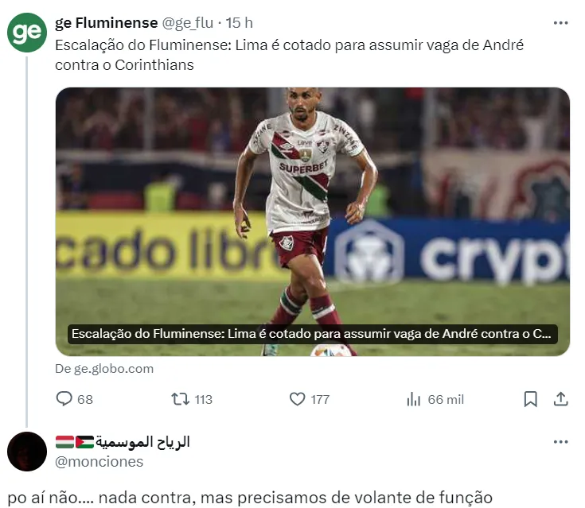The image size is (585, 508).
Task: Open the dark avatar of @monciones
Action: point(27,452)
